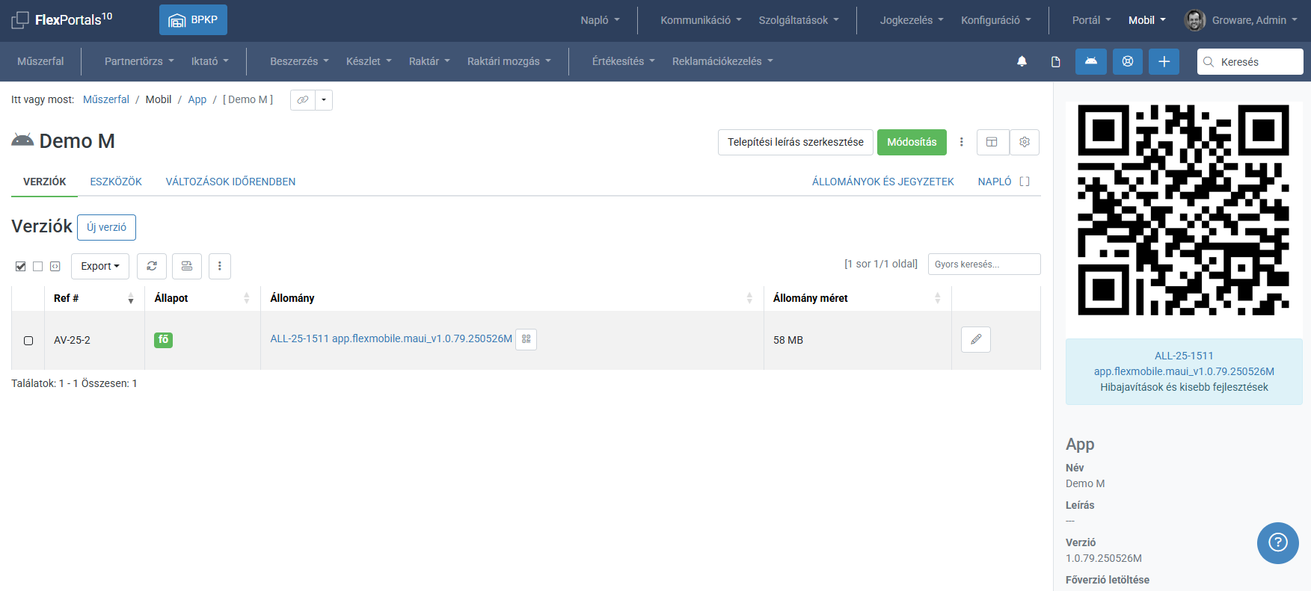1311x591 pixels.
Task: Click the table row layout icon
Action: (x=187, y=266)
